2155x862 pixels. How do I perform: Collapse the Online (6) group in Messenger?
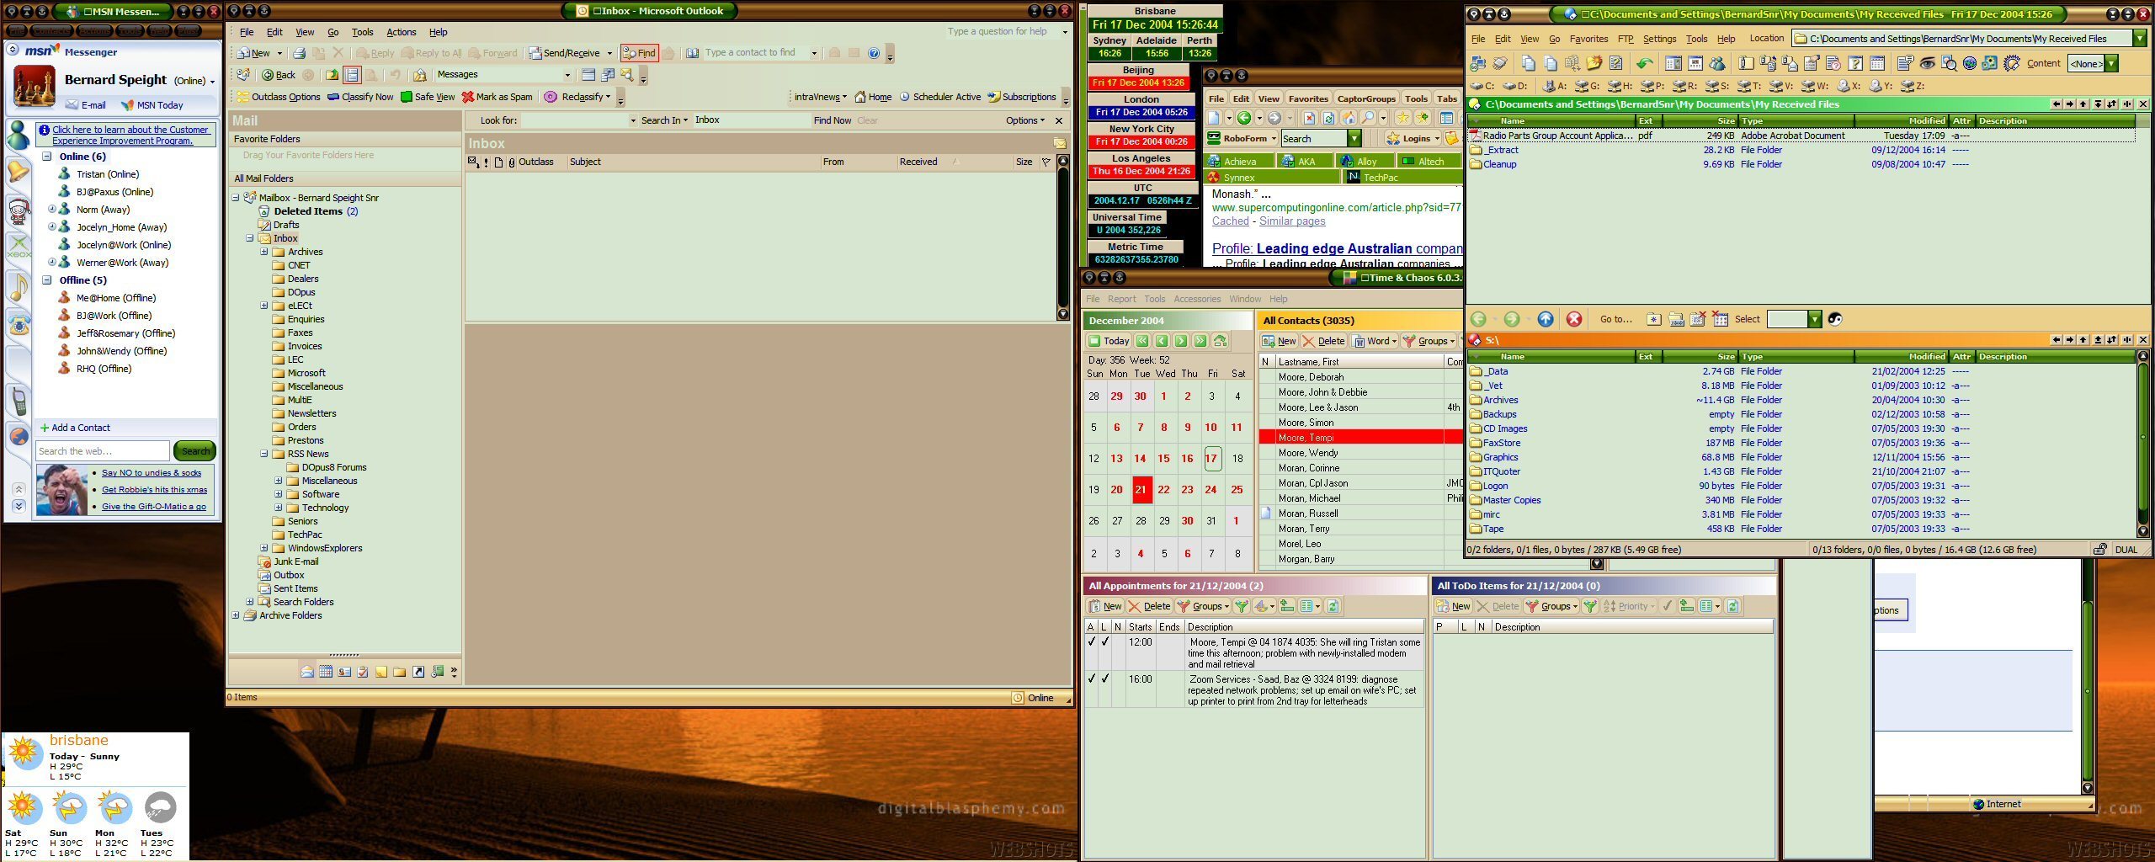tap(47, 157)
